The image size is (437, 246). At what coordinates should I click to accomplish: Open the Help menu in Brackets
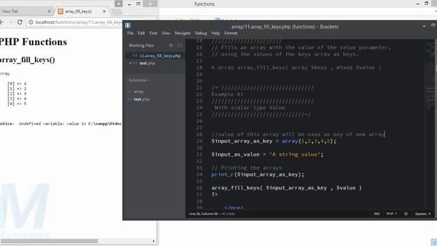[x=216, y=33]
